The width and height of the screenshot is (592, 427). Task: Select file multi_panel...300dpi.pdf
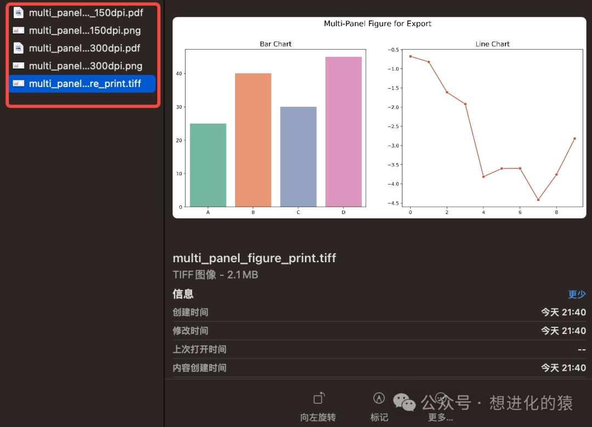(82, 48)
